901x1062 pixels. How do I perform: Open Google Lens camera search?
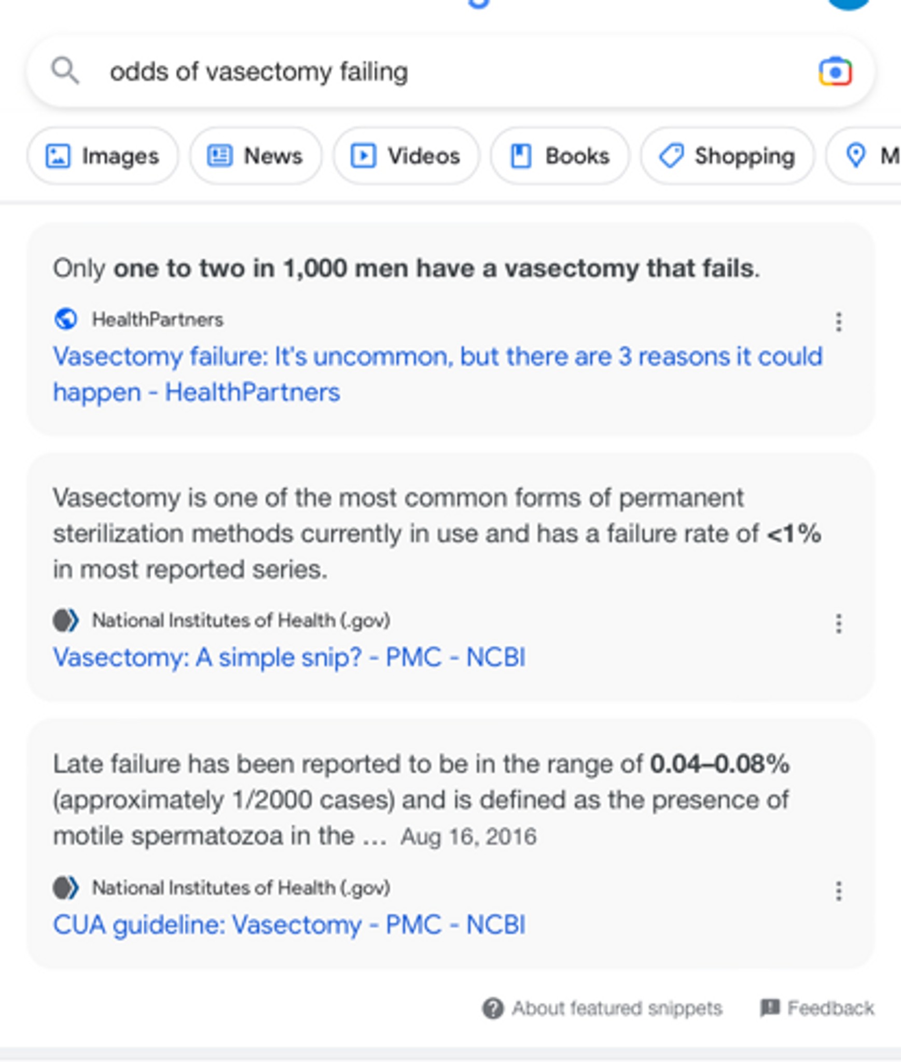coord(835,72)
